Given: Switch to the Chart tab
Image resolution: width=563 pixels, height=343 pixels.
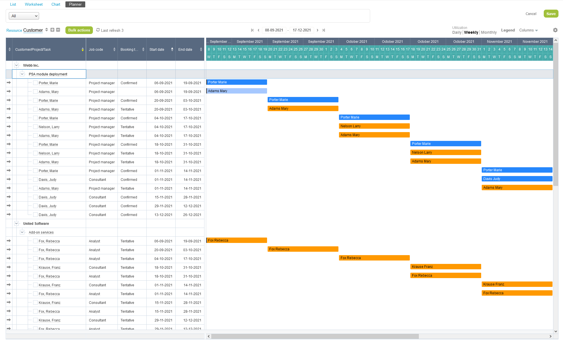Looking at the screenshot, I should pos(56,5).
